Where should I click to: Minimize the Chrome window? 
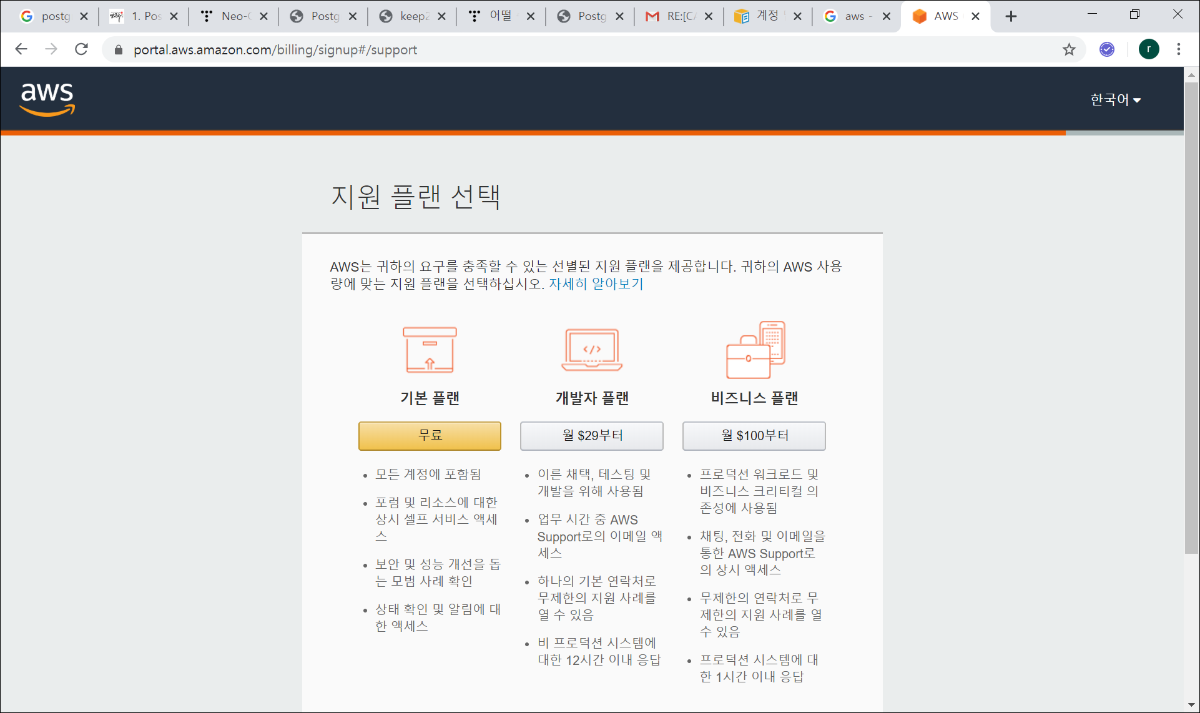pos(1092,14)
